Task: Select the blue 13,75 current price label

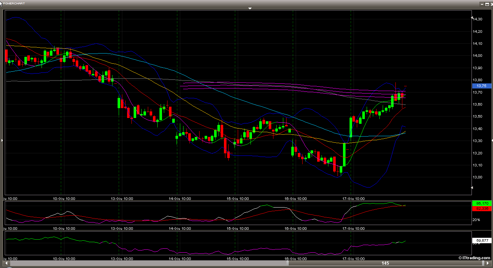Action: pyautogui.click(x=481, y=86)
